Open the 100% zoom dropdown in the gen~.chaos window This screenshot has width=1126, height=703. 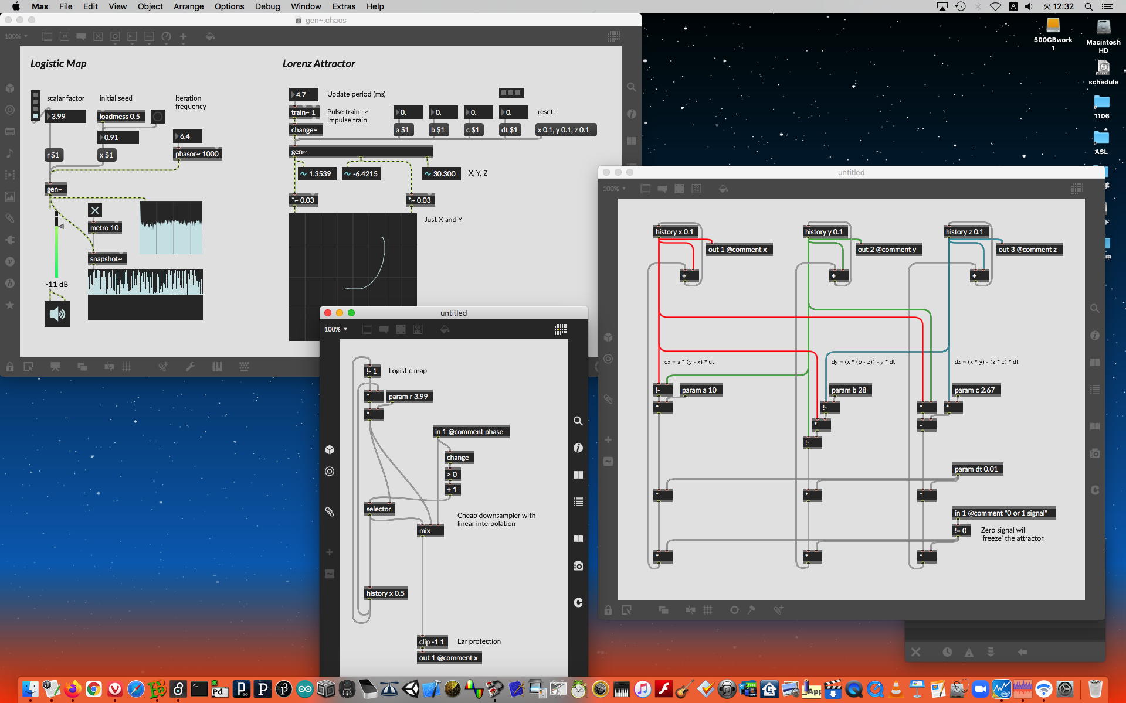point(16,36)
